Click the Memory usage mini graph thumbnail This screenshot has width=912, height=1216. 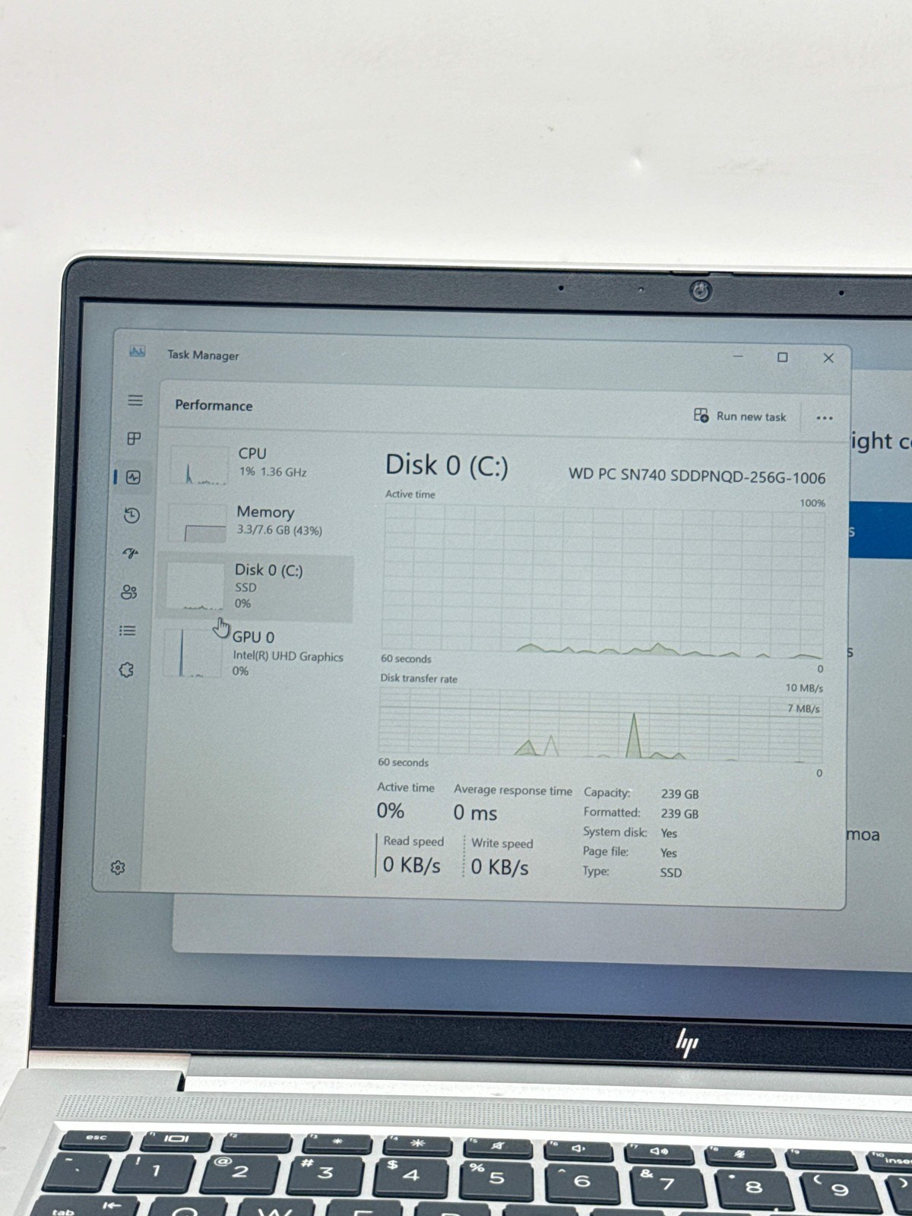point(197,523)
